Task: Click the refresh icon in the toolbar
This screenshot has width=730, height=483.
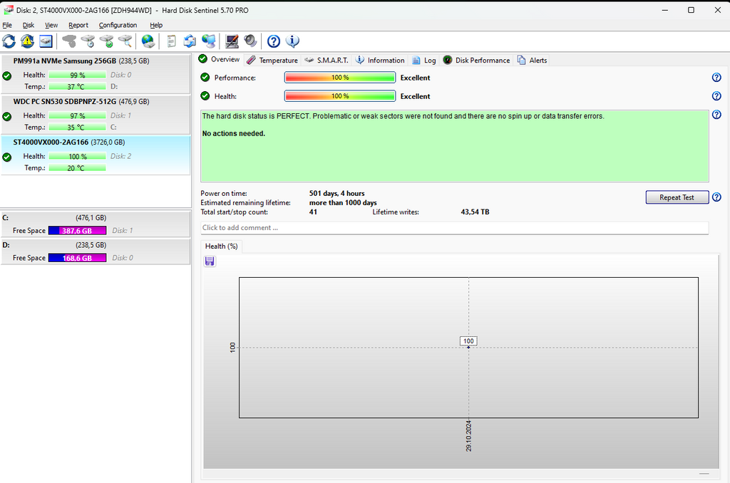Action: pyautogui.click(x=9, y=41)
